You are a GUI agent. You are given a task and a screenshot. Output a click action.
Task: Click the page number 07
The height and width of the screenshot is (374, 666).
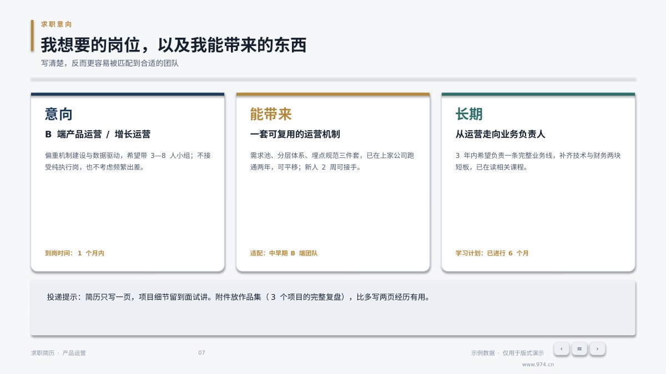201,353
